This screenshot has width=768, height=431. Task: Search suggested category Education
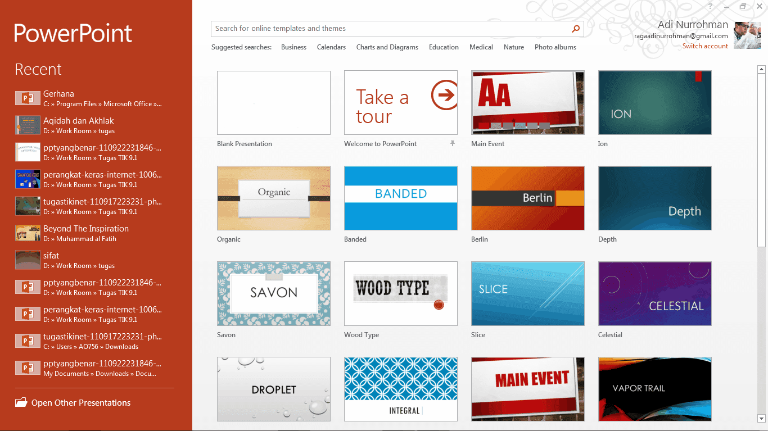[444, 47]
